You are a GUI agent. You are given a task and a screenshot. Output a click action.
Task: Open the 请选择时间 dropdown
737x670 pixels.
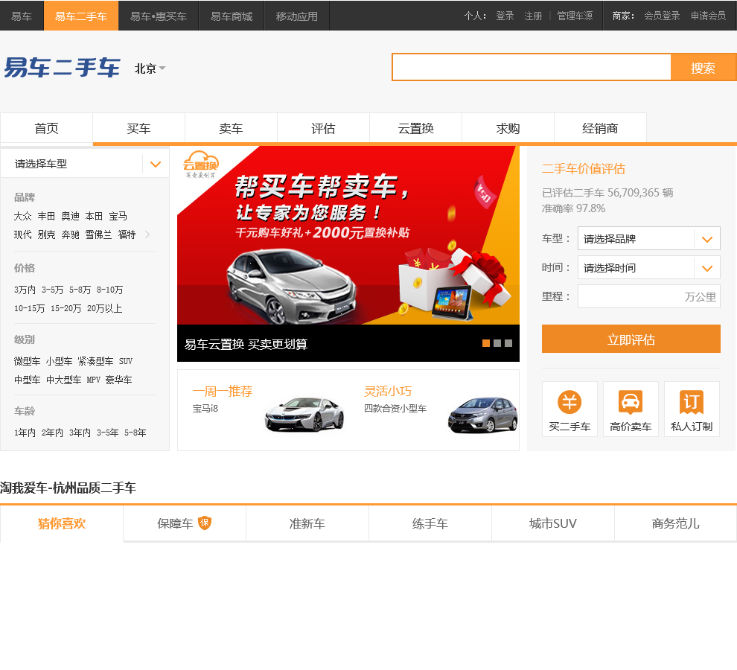648,268
